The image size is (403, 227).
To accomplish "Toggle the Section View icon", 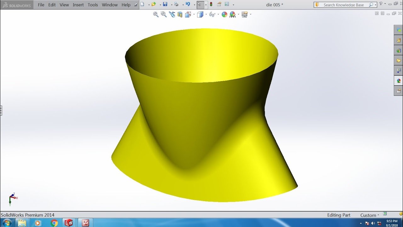I will click(180, 14).
